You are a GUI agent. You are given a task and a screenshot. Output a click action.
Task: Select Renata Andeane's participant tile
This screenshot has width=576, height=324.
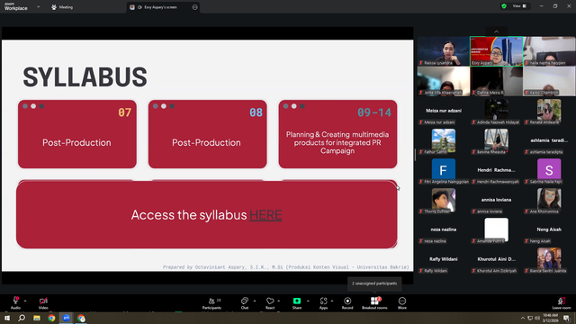pyautogui.click(x=549, y=112)
